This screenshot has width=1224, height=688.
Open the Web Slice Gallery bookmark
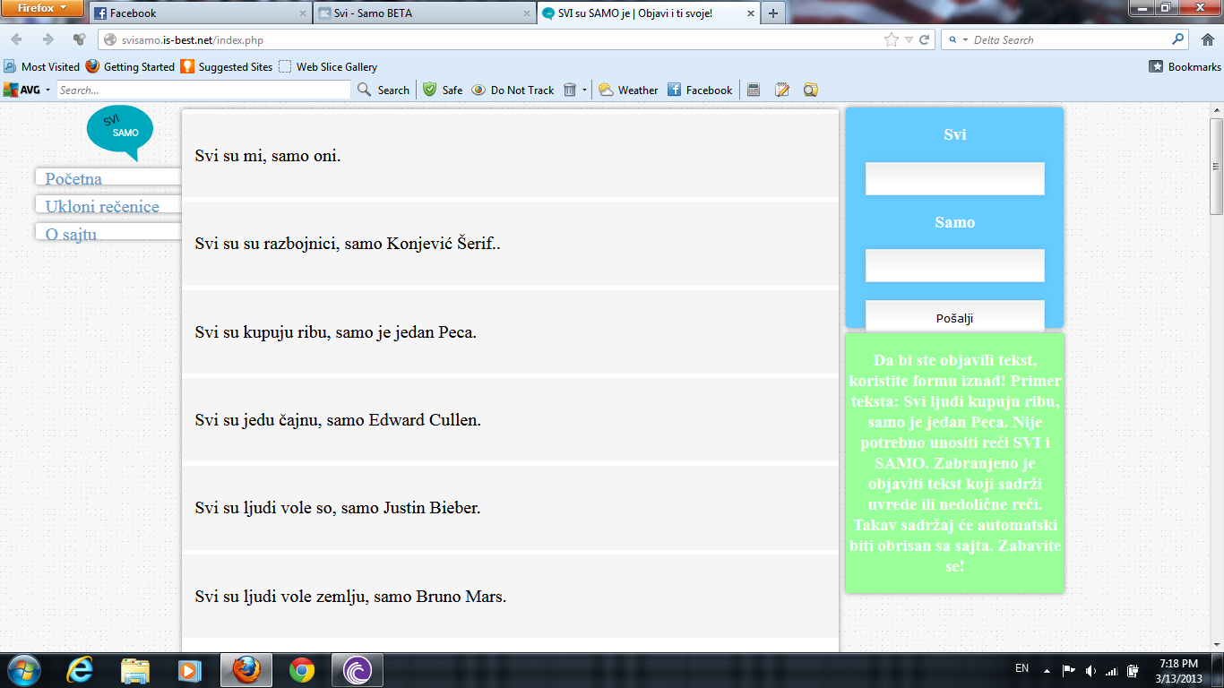[328, 66]
